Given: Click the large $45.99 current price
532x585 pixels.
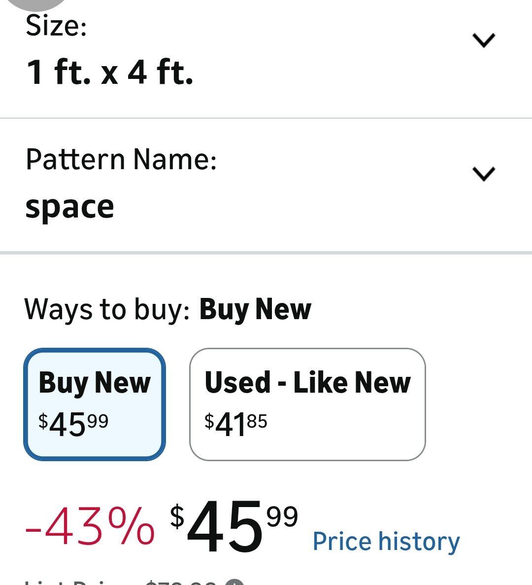Looking at the screenshot, I should pyautogui.click(x=234, y=527).
